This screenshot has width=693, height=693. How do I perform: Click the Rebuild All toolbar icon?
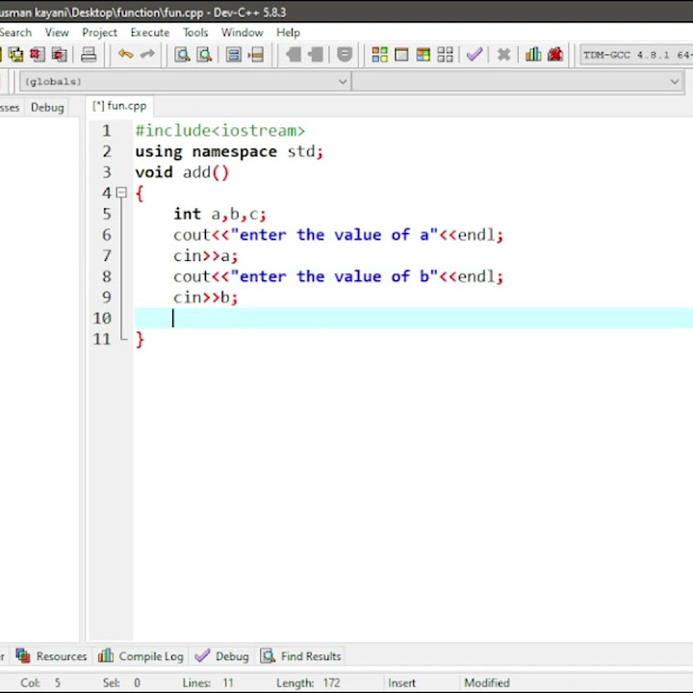coord(445,55)
